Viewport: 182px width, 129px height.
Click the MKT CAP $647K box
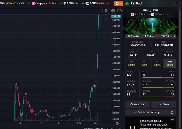point(168,54)
